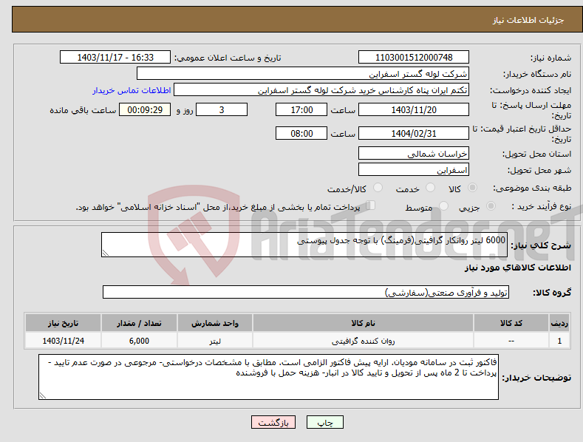Click the deadline time field 17:00
583x442 pixels.
301,109
